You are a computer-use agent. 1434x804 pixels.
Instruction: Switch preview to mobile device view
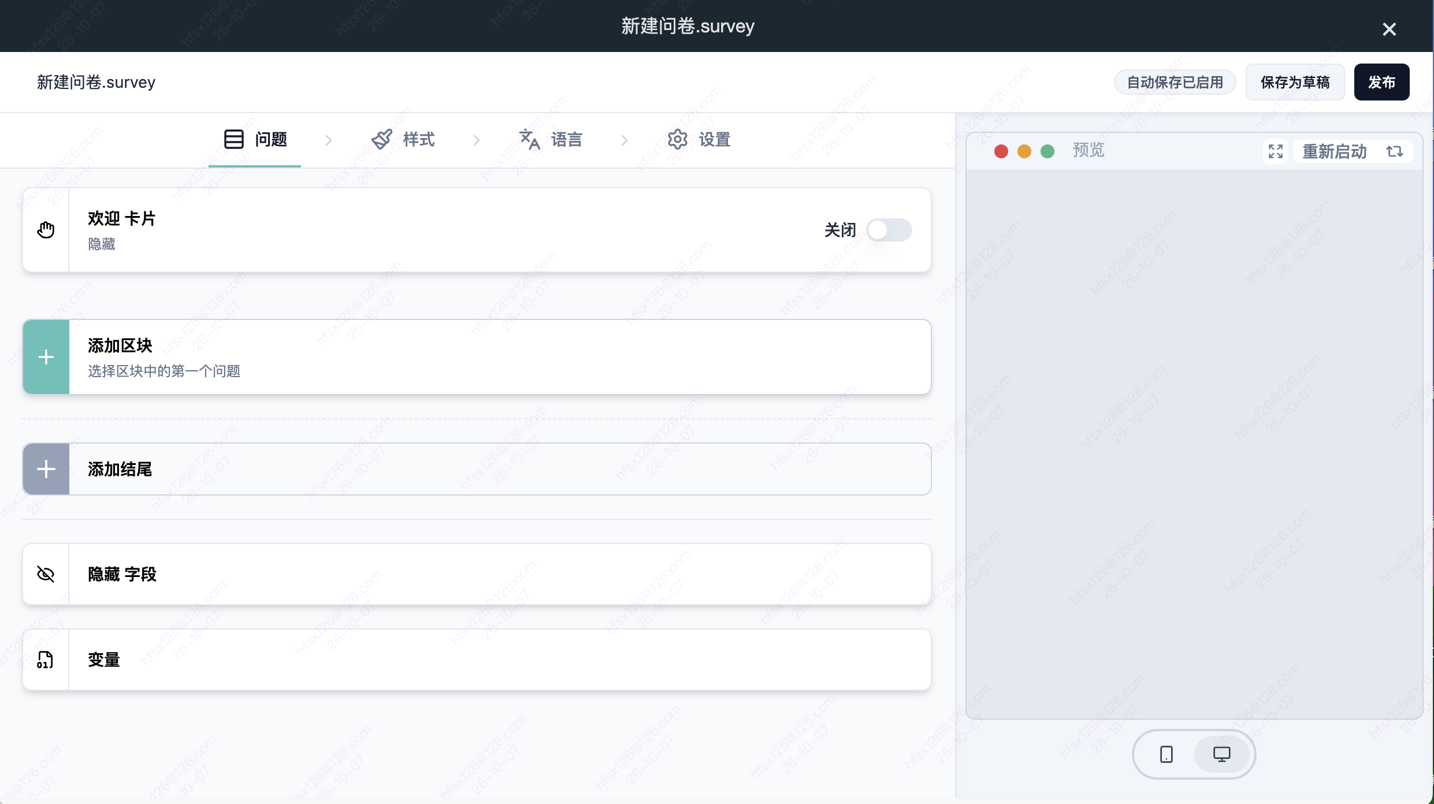point(1166,754)
